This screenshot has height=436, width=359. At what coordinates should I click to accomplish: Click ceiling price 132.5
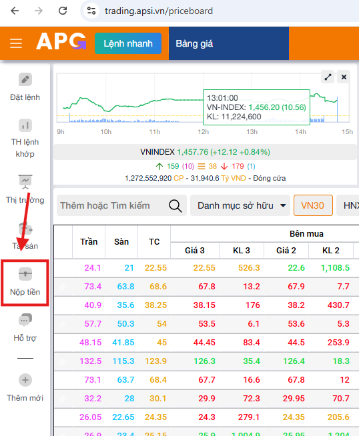tap(91, 361)
